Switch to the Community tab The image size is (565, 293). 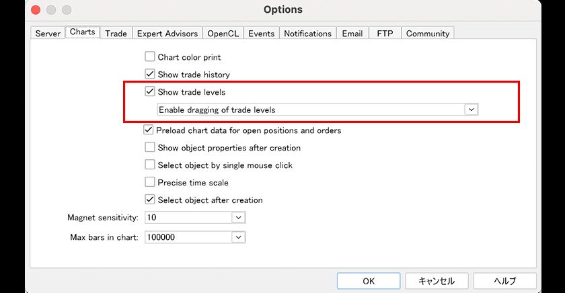[427, 33]
